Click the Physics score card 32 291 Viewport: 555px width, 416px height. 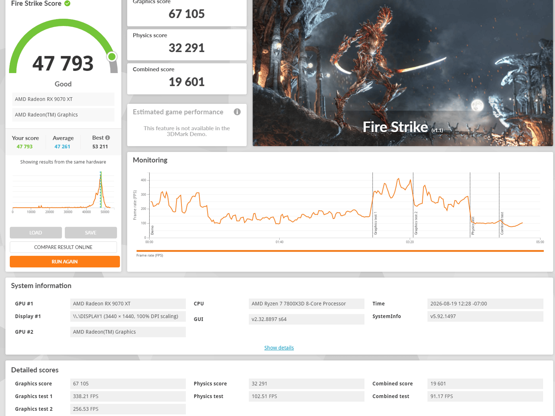pos(187,45)
